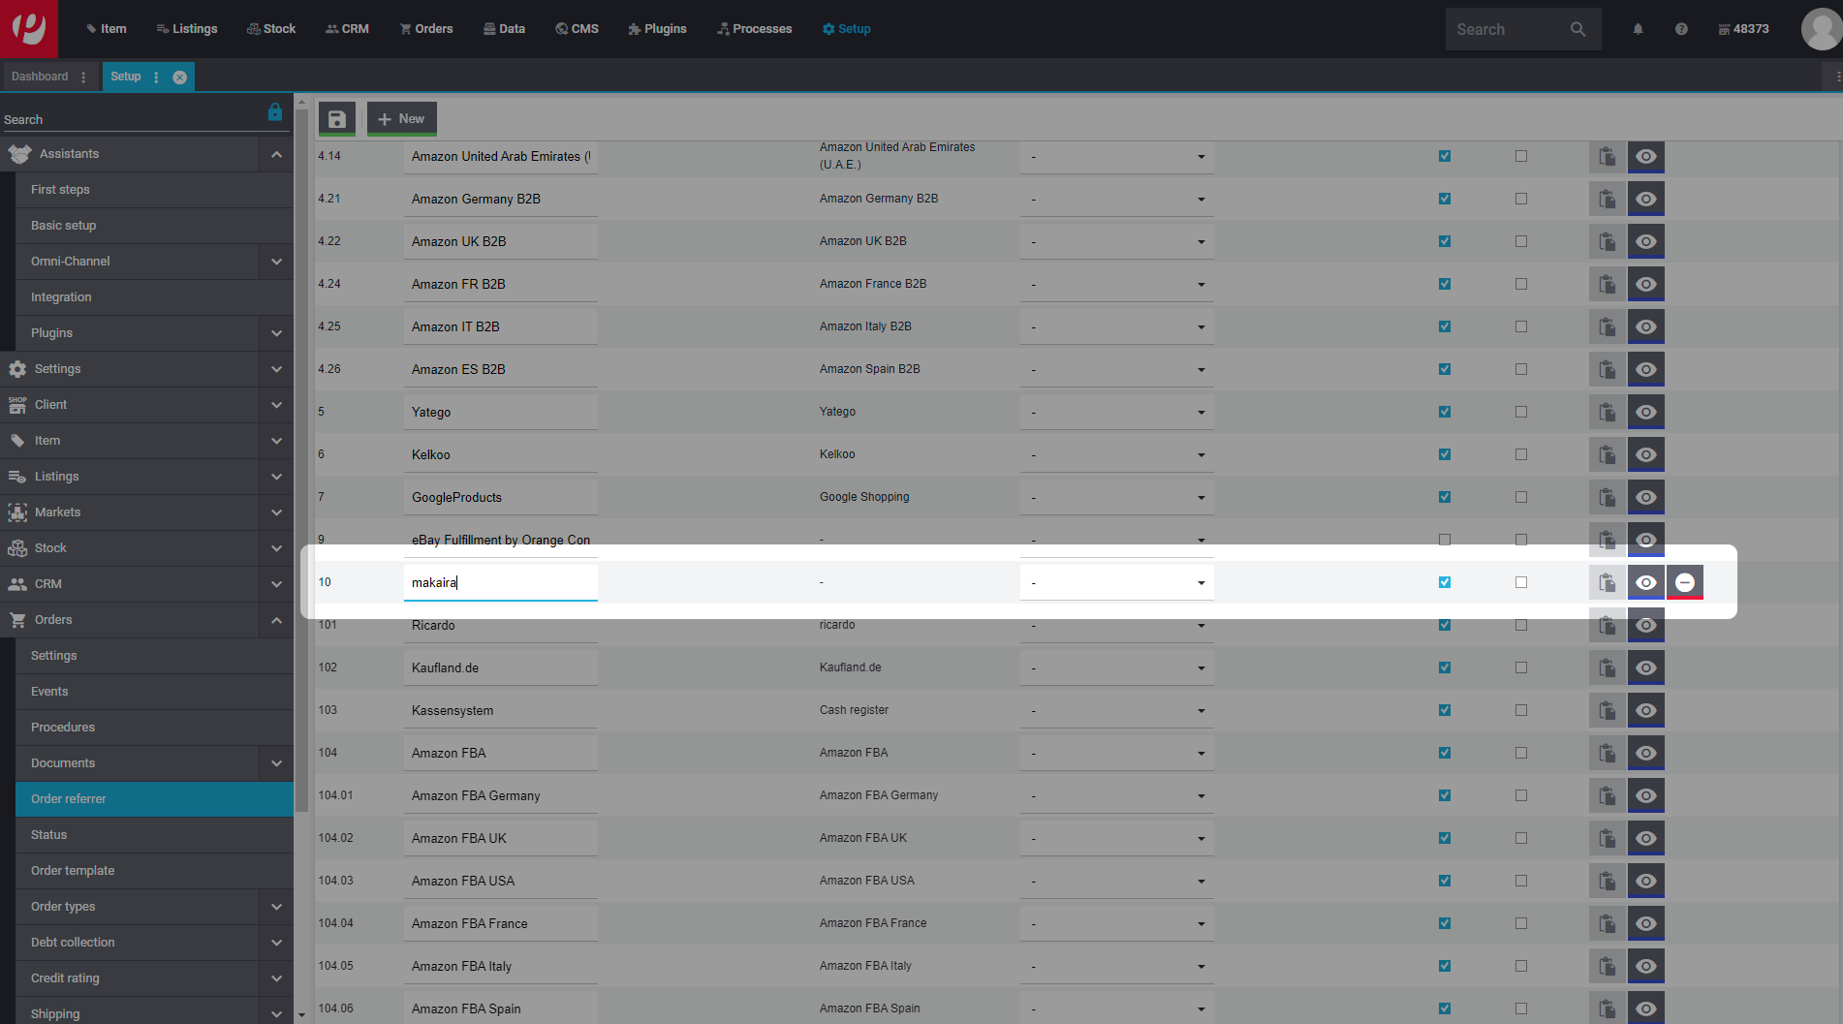Uncheck the blue checkbox for Kelkoo
Screen dimensions: 1843x1024
pyautogui.click(x=1445, y=454)
